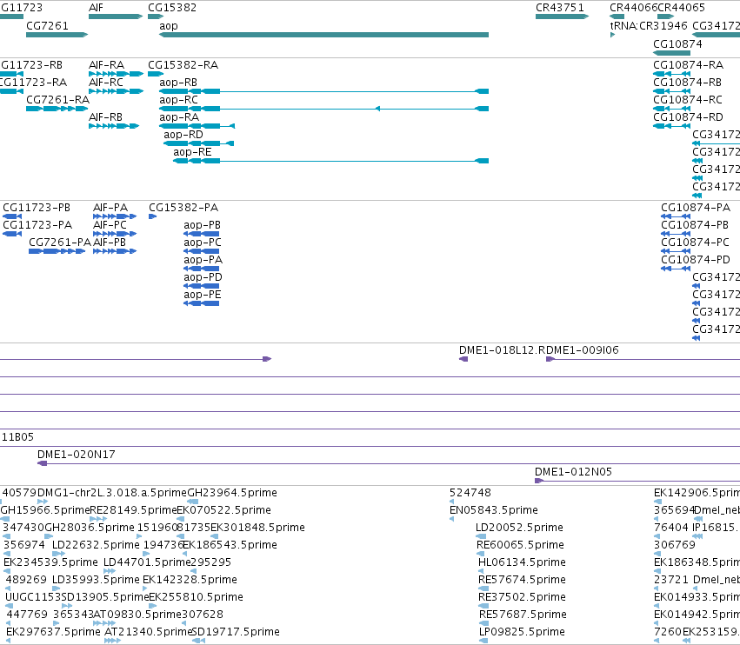Select EST EK186543.5prime

(x=185, y=554)
